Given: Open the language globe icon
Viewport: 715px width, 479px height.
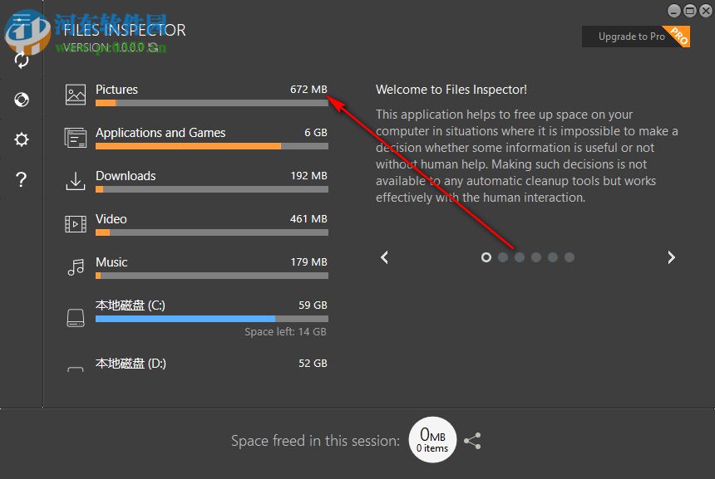Looking at the screenshot, I should coord(21,100).
